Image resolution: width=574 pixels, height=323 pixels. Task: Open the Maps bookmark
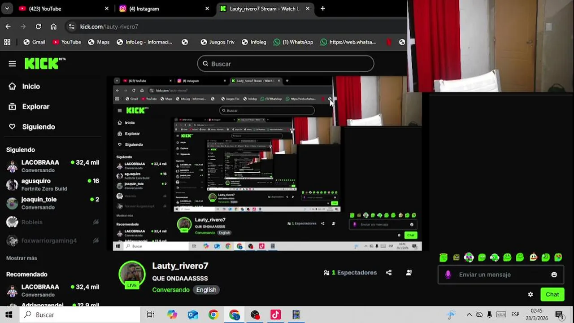[99, 42]
